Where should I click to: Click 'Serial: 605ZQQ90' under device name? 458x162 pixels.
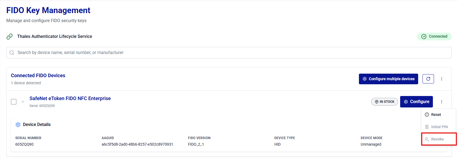tap(42, 106)
